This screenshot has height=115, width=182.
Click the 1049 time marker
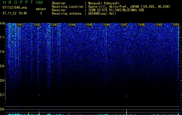pos(159,25)
